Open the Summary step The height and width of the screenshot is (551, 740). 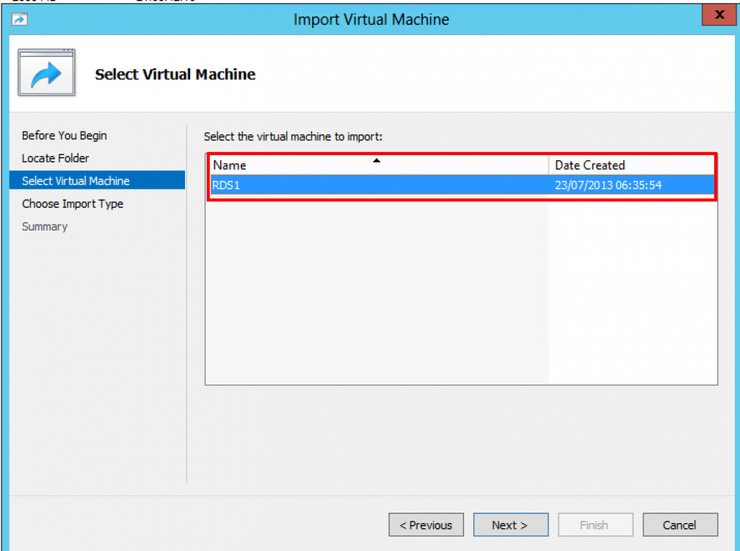[45, 226]
